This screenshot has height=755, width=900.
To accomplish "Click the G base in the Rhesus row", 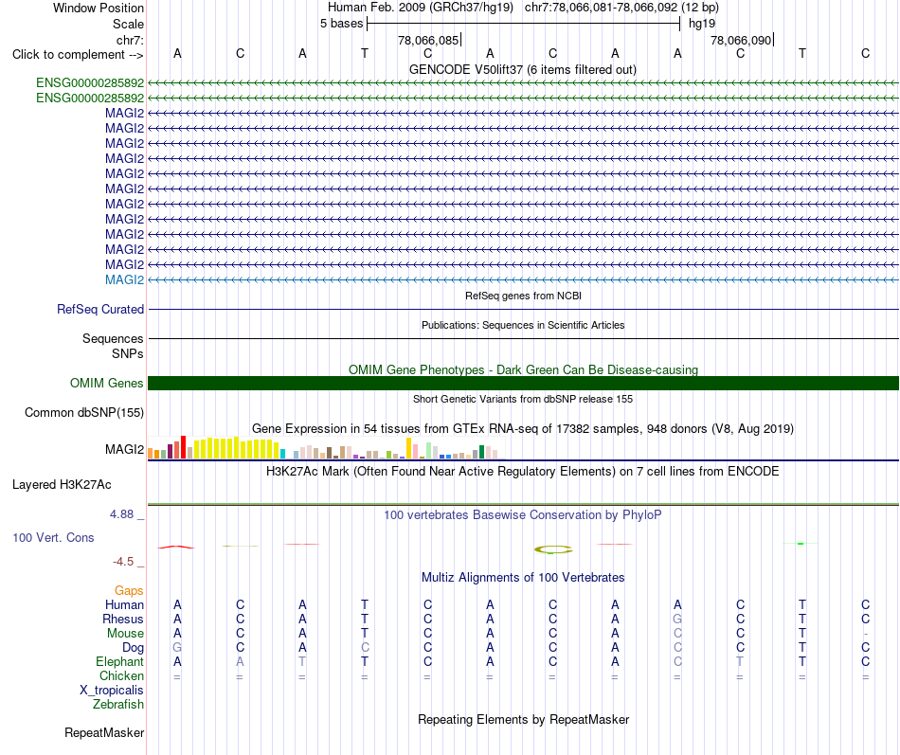I will click(x=678, y=619).
